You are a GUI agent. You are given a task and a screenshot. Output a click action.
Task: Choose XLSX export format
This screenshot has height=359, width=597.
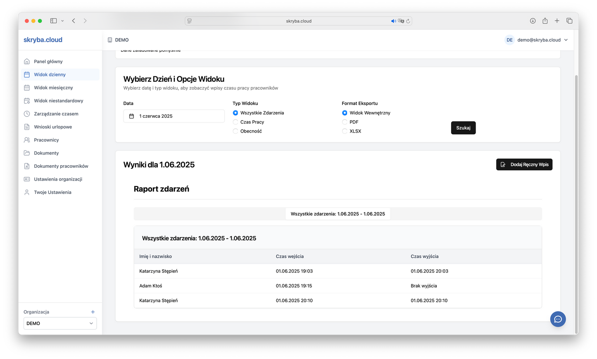345,131
